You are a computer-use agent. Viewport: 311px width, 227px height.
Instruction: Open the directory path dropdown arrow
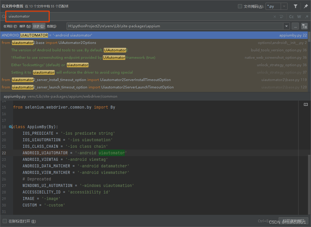coord(286,26)
